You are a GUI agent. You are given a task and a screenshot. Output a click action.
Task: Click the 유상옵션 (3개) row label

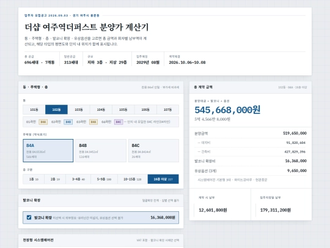pyautogui.click(x=205, y=171)
